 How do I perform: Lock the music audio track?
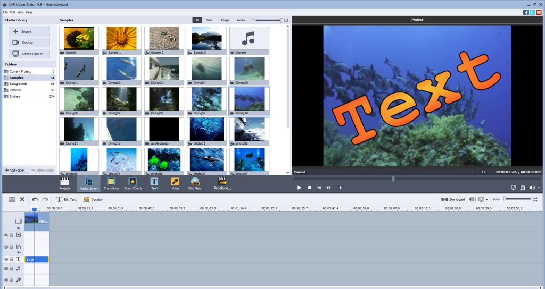pos(11,269)
